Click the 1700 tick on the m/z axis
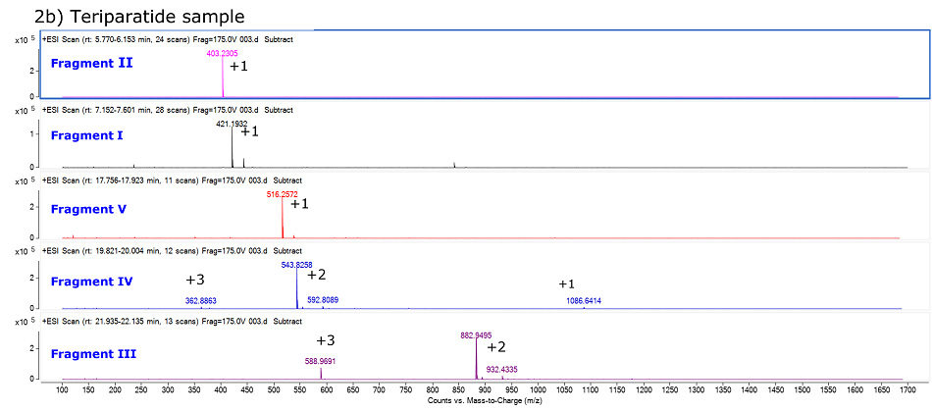The image size is (932, 411). pos(908,391)
